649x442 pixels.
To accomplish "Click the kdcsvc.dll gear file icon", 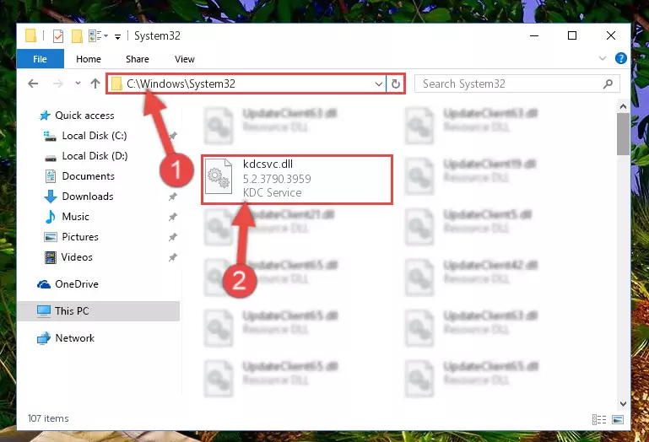I will (219, 177).
